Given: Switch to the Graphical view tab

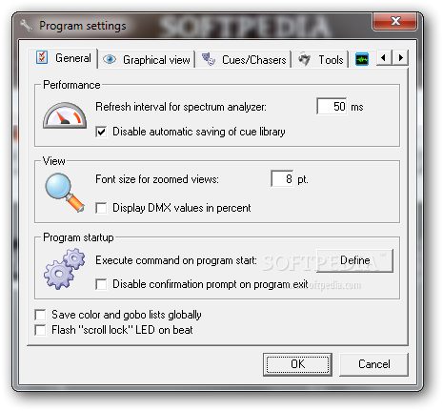Looking at the screenshot, I should (x=147, y=59).
